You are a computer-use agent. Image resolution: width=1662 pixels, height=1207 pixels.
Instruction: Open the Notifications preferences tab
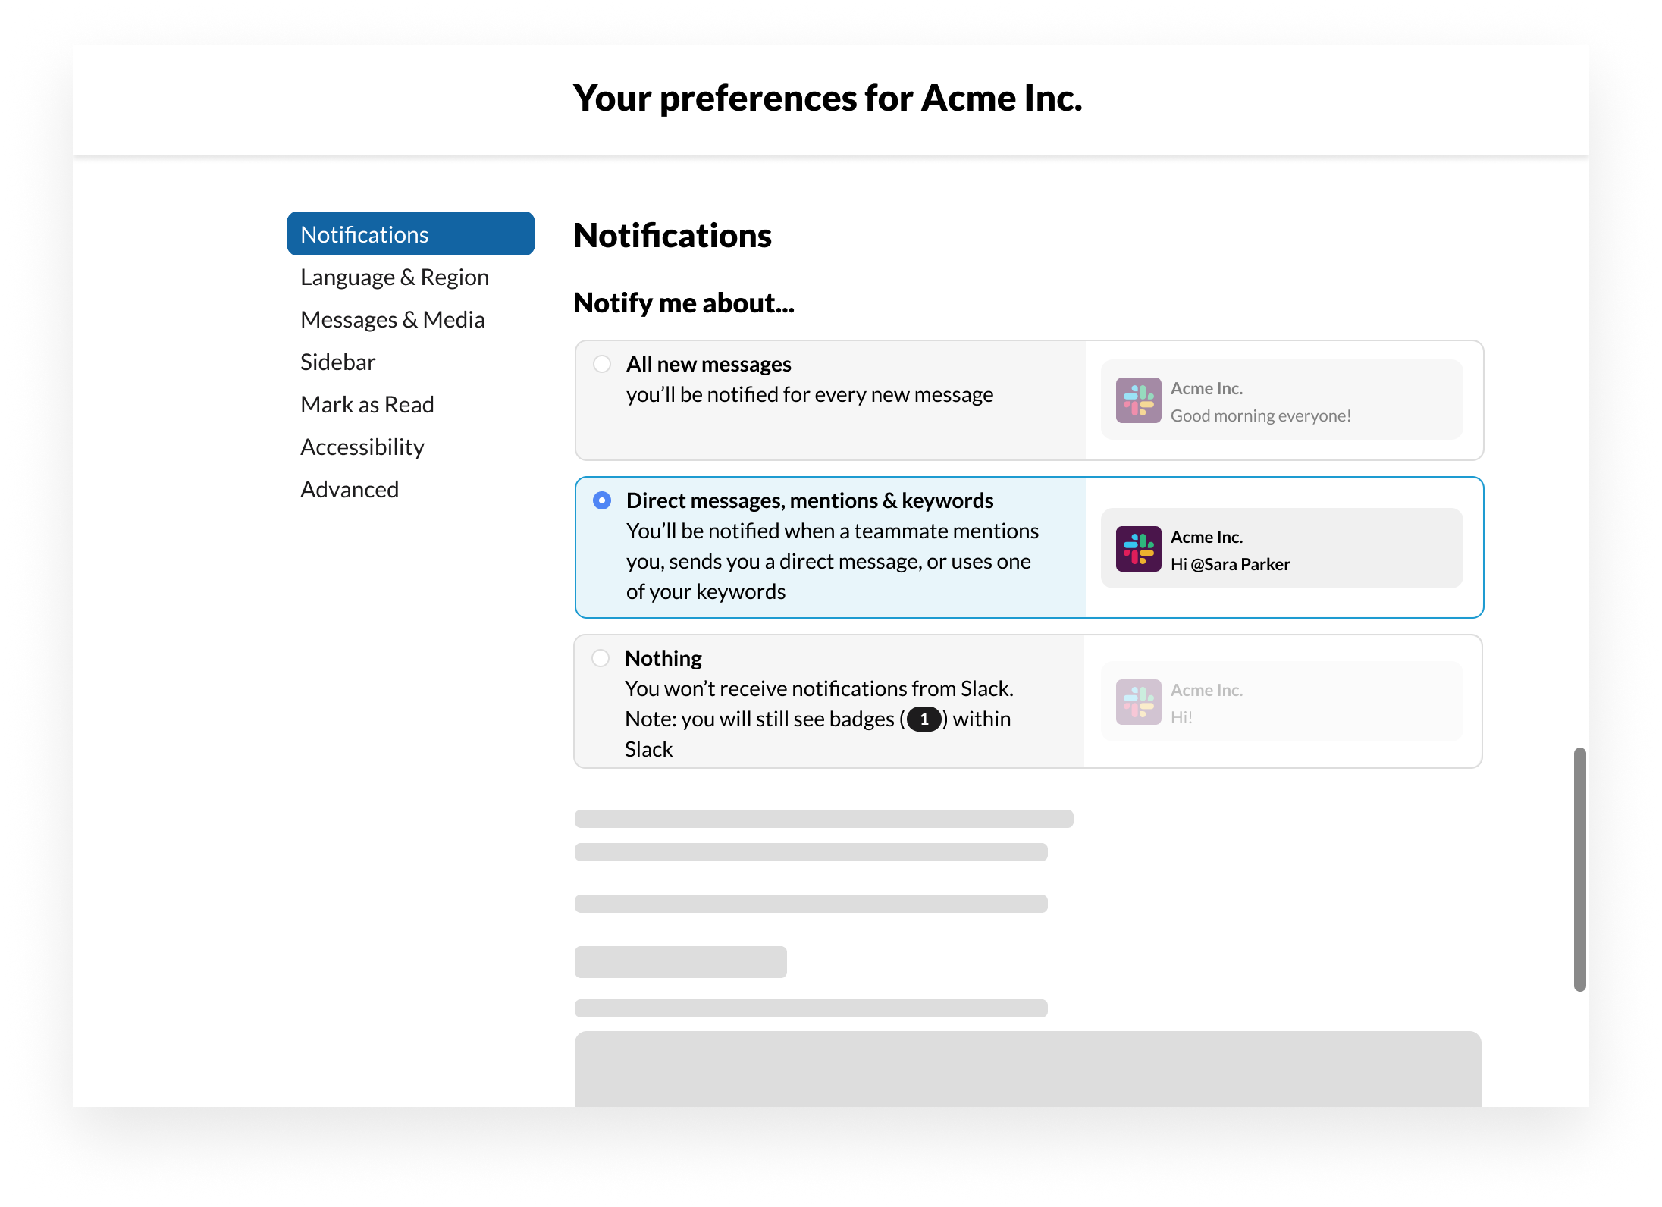point(410,234)
